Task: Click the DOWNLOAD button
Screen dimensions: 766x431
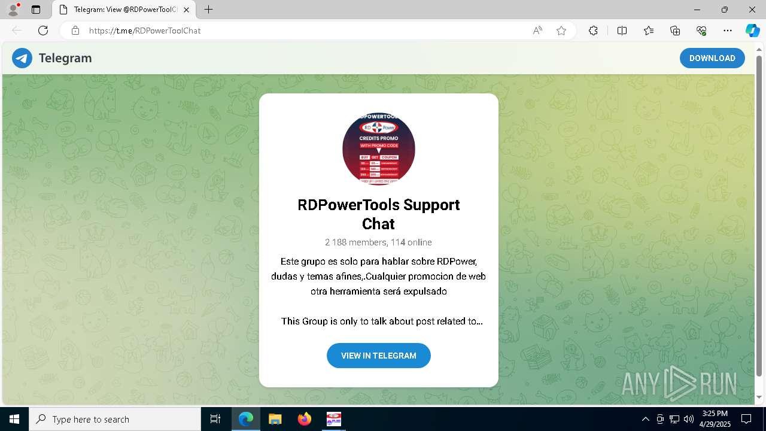Action: click(712, 58)
